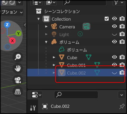Switch perspective/orthographic with grid button

click(18, 92)
